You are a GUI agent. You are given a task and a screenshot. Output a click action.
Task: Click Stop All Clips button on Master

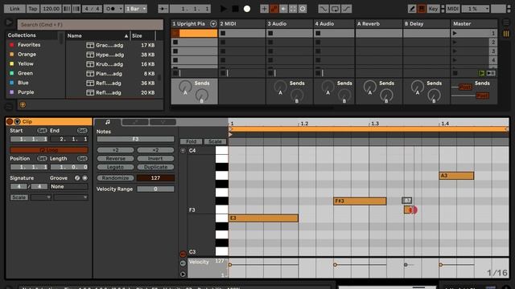(x=455, y=73)
